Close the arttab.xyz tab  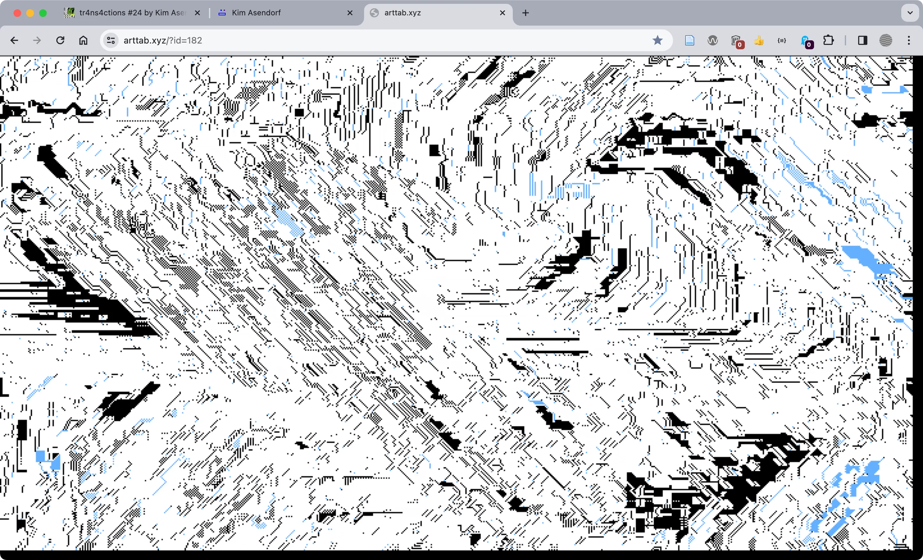502,13
